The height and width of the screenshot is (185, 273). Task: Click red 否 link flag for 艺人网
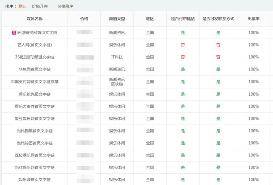(x=183, y=45)
